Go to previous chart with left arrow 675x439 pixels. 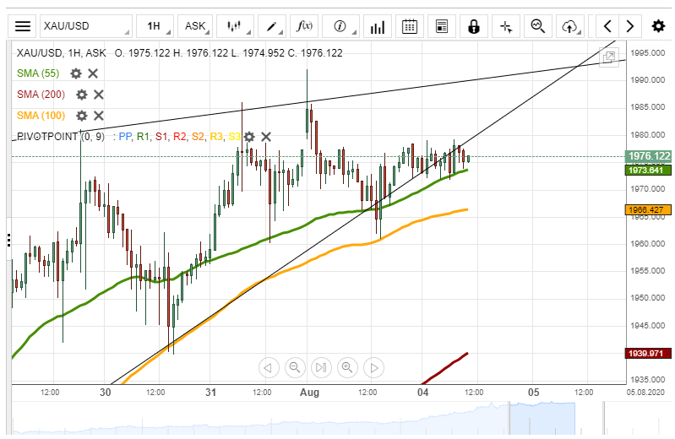[x=607, y=26]
